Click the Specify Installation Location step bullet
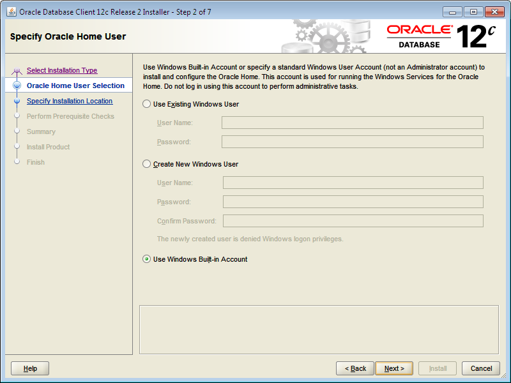 [17, 101]
